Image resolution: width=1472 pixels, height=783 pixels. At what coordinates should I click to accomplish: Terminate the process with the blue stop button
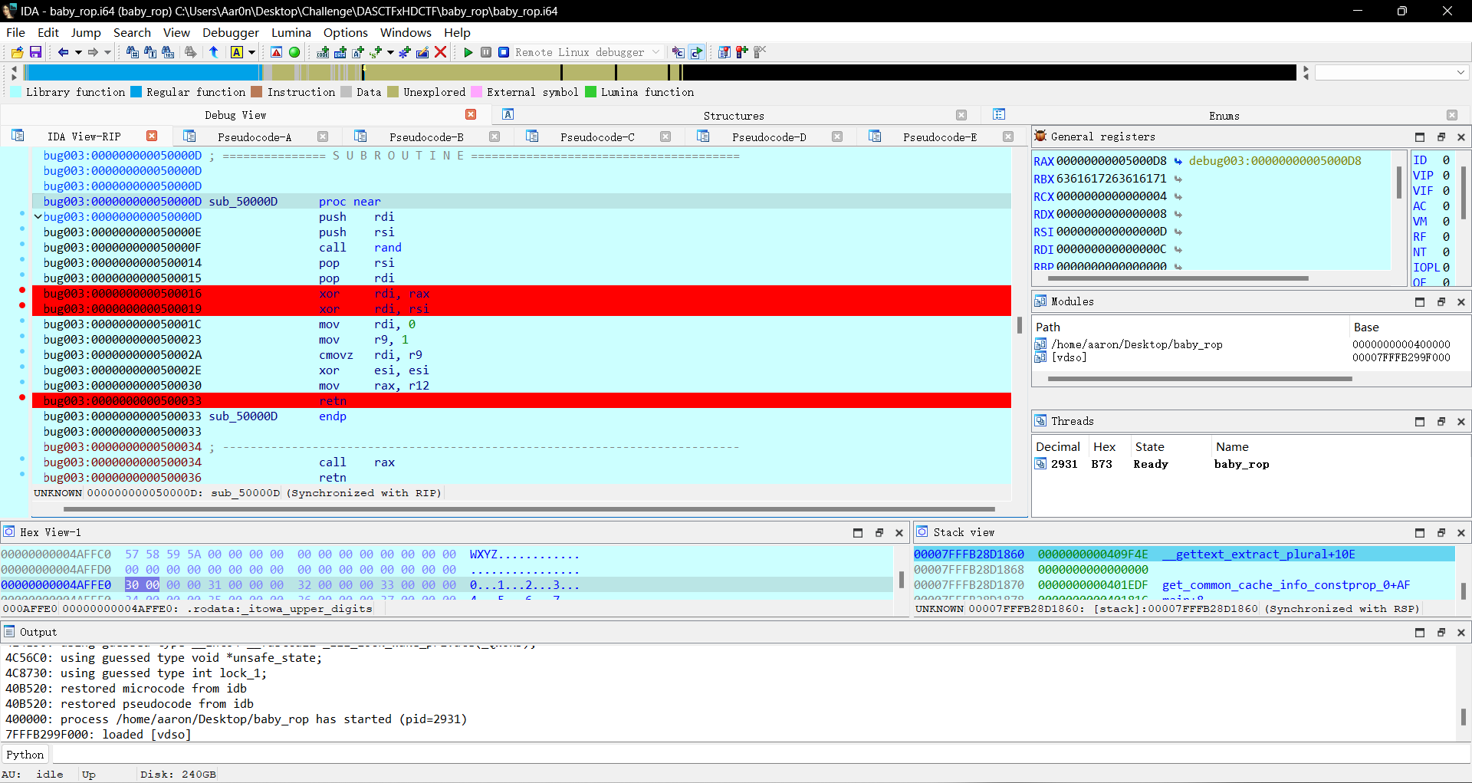(504, 52)
